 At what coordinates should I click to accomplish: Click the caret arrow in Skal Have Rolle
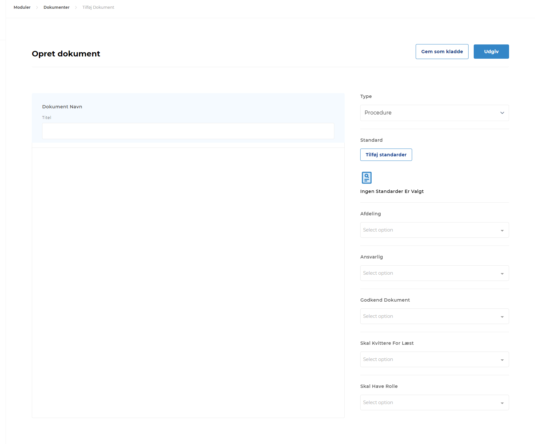502,403
